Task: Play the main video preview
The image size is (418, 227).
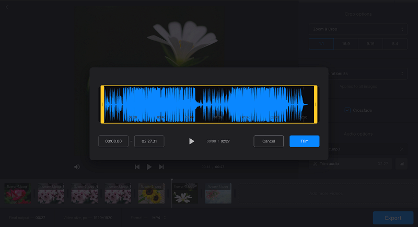Action: tap(149, 167)
